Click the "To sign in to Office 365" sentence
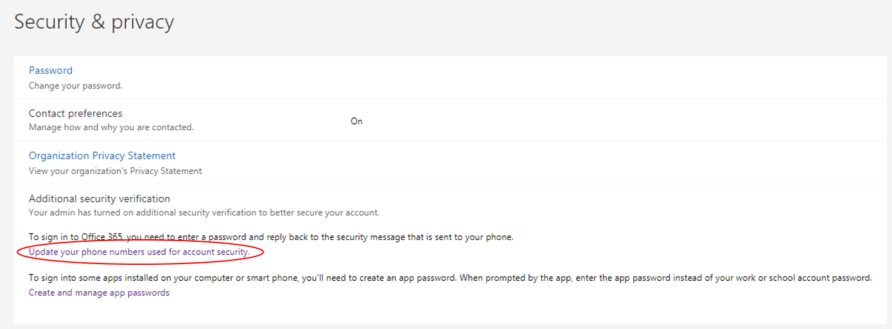The image size is (892, 329). (x=271, y=237)
